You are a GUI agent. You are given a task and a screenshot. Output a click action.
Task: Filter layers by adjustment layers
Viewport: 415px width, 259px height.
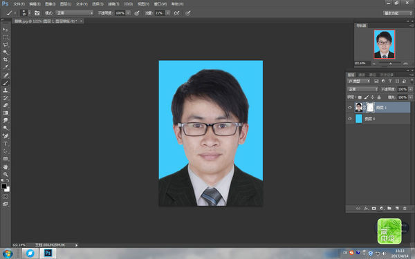[x=383, y=81]
